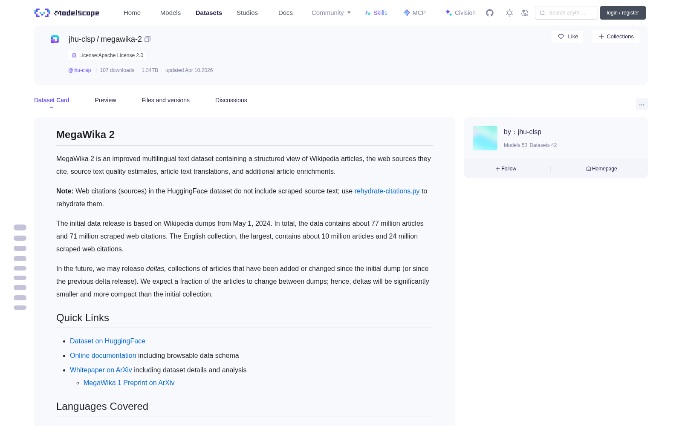Open Civision from the navigation bar
The height and width of the screenshot is (426, 682).
460,13
